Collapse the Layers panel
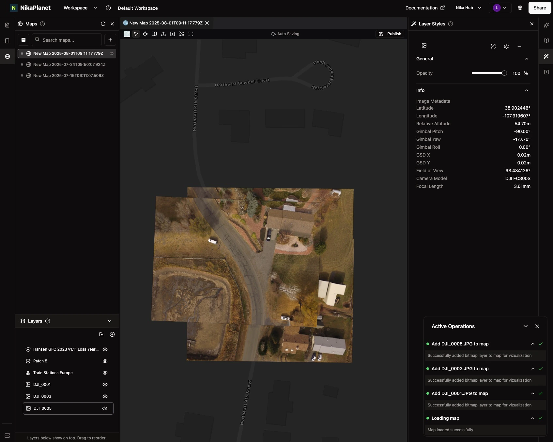Image resolution: width=553 pixels, height=442 pixels. [x=110, y=321]
